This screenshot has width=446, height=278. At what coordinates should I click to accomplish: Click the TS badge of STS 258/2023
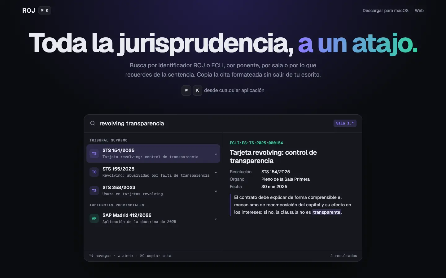coord(94,191)
